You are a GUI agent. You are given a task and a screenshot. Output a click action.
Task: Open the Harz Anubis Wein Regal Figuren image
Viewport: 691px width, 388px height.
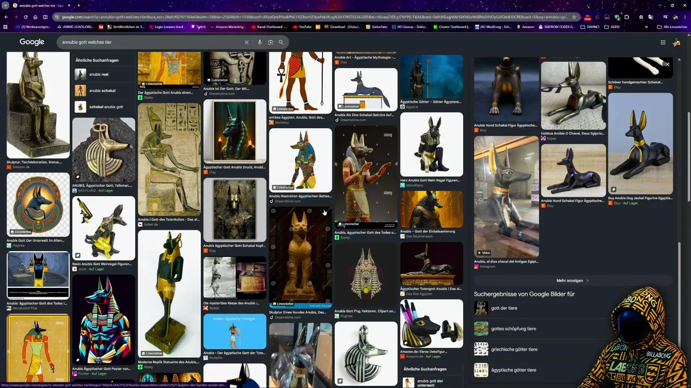coord(431,144)
